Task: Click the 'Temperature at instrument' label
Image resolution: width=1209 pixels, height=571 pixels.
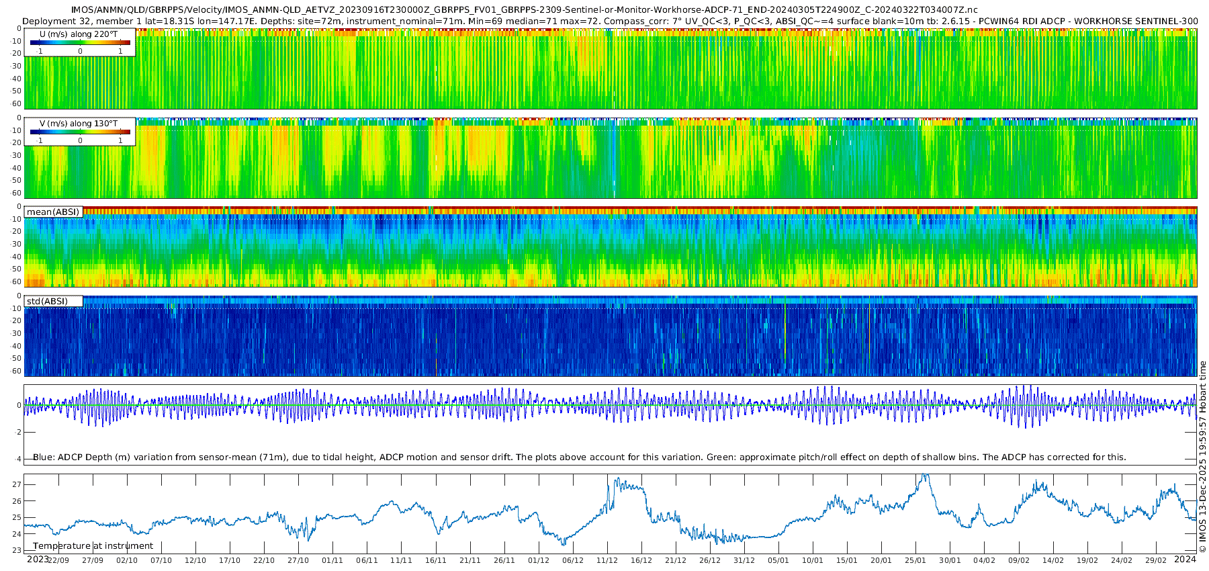Action: pos(93,546)
